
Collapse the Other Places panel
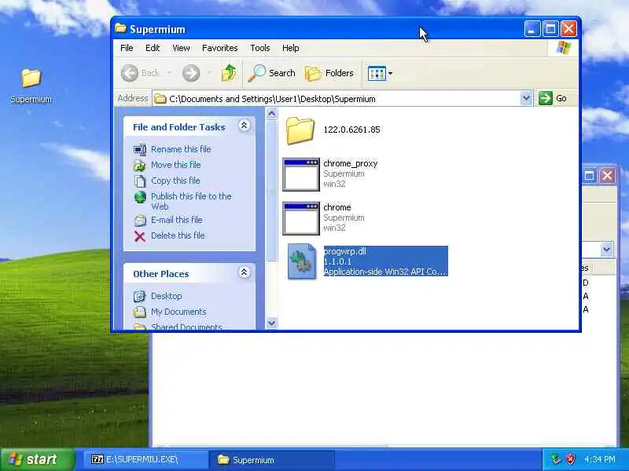click(x=244, y=272)
